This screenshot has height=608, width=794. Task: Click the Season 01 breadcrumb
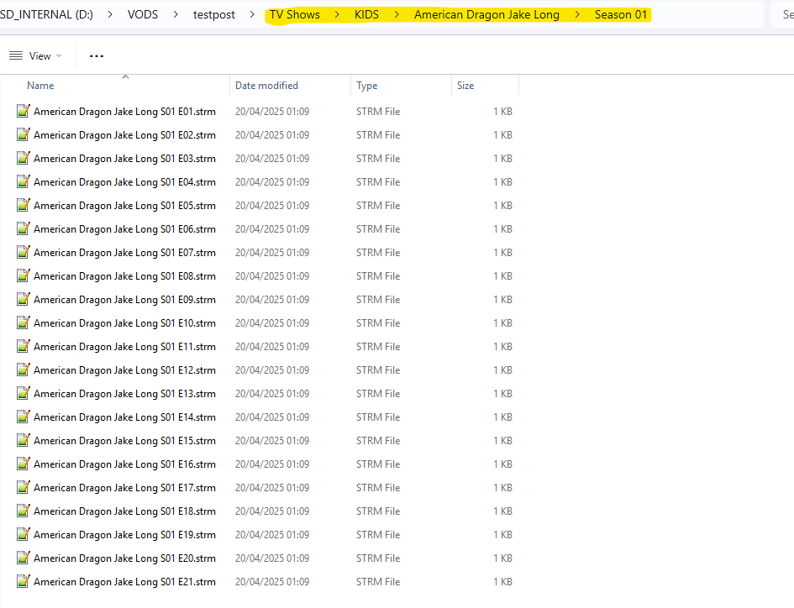click(x=621, y=14)
